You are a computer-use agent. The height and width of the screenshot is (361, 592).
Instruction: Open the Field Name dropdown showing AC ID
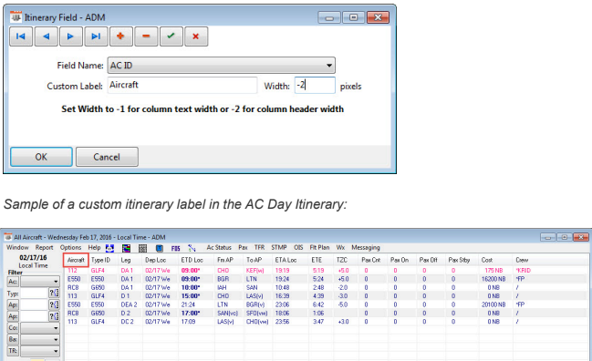(222, 66)
